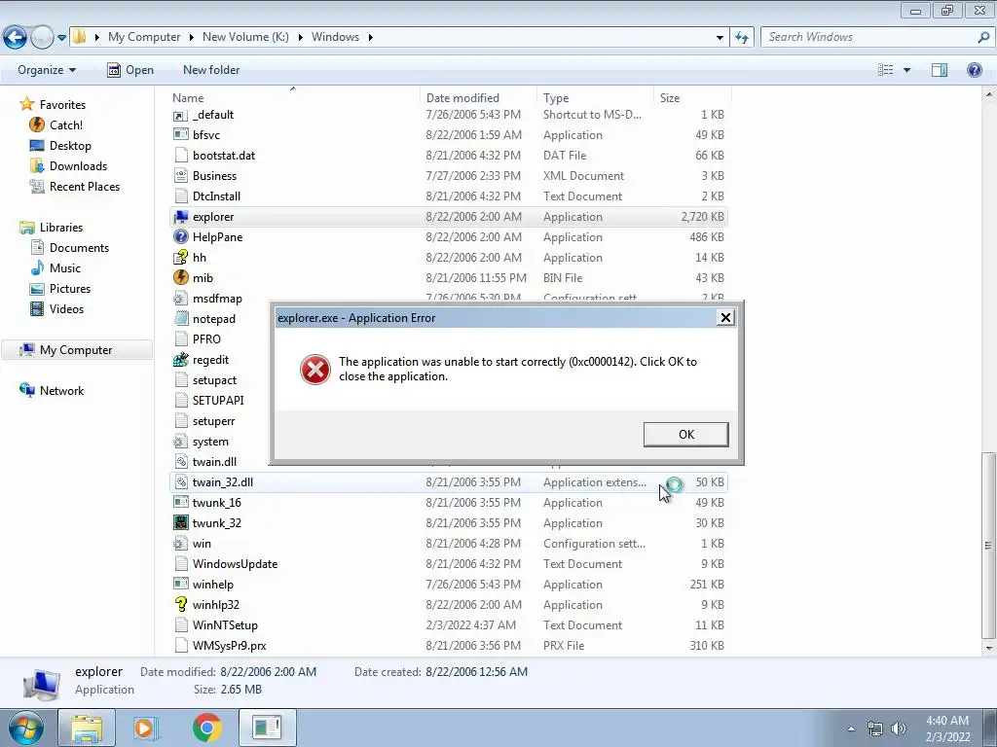Click My Computer in the address breadcrumb

click(x=144, y=37)
